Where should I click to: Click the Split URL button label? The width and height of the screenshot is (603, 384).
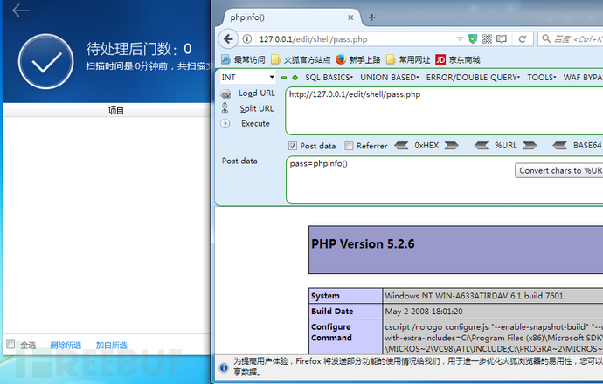pos(257,109)
